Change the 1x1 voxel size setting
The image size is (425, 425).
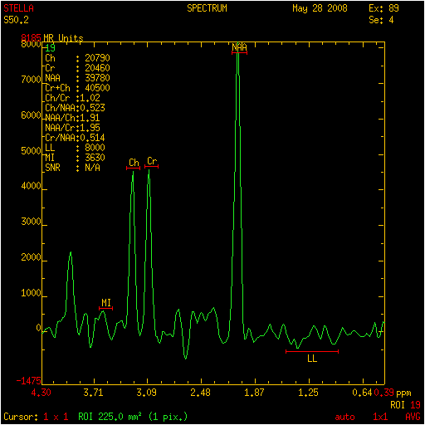pos(380,417)
